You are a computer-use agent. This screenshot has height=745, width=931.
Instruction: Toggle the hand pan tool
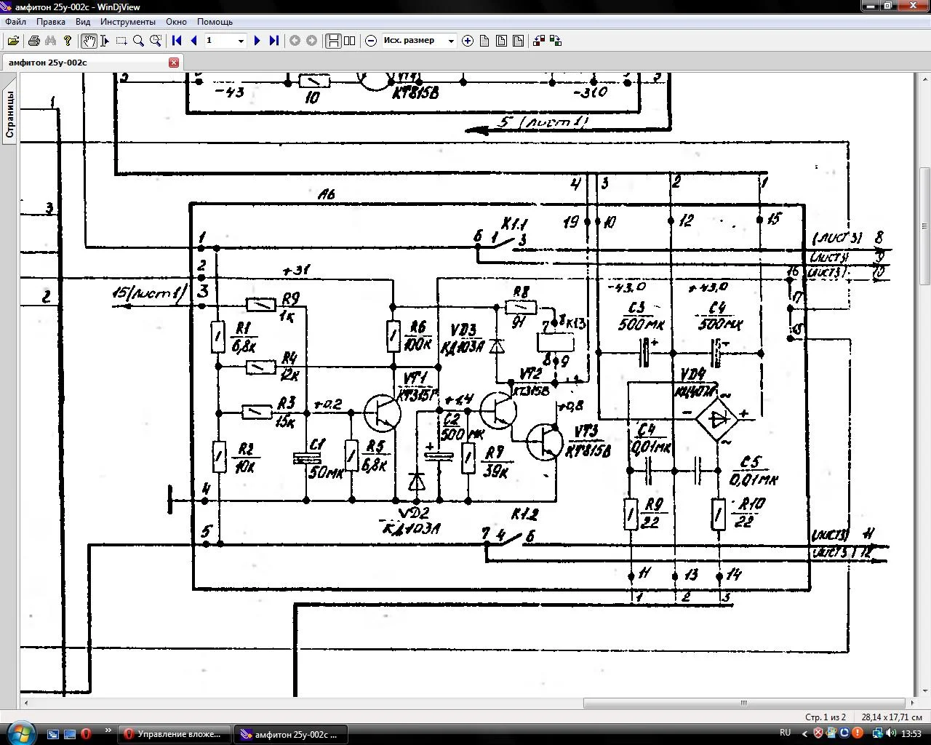click(88, 41)
